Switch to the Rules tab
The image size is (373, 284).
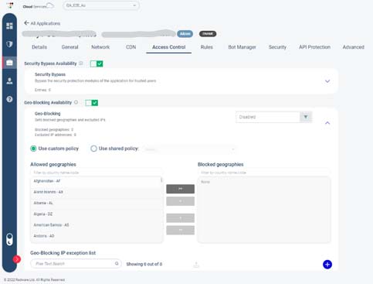(x=207, y=47)
